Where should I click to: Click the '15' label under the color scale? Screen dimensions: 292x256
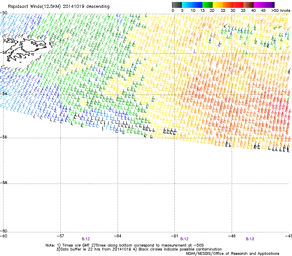click(202, 11)
